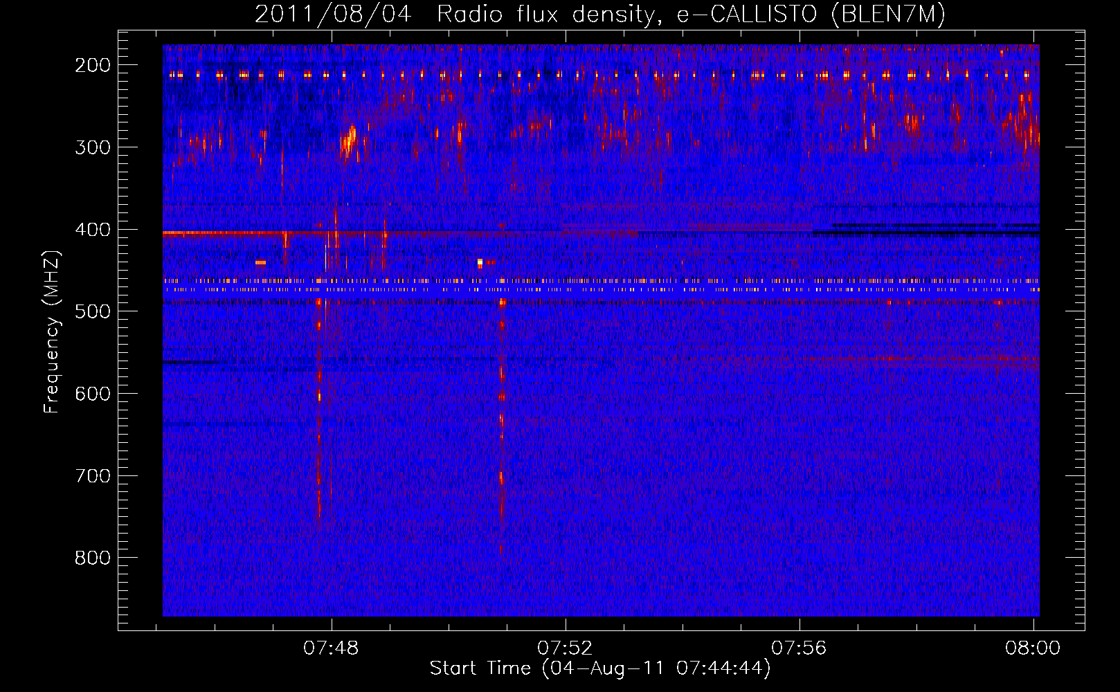Click the 200 frequency tick label

click(x=93, y=65)
